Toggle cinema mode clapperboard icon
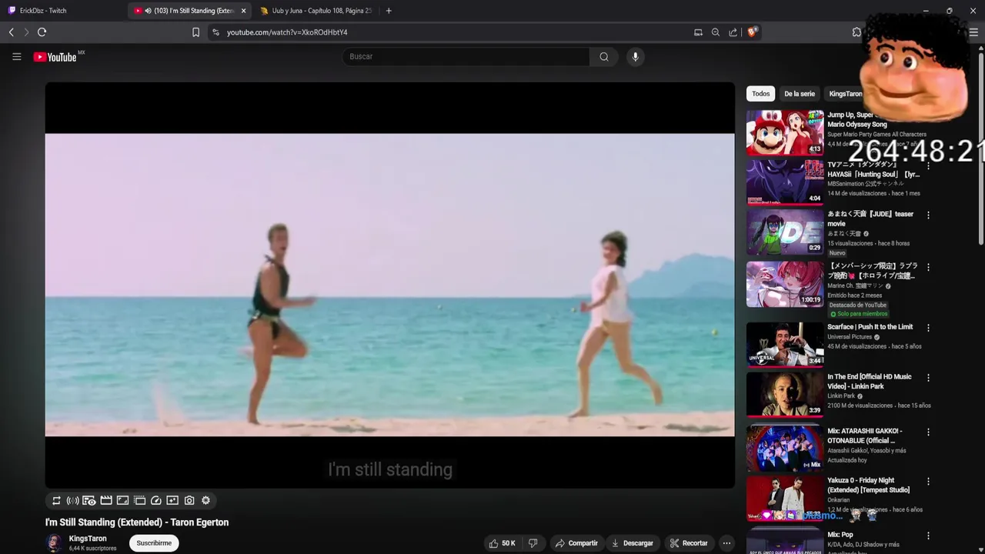 click(x=106, y=500)
